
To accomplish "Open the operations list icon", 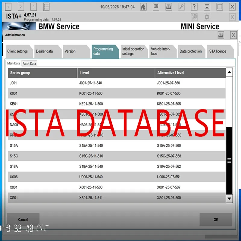I will coord(46,7).
